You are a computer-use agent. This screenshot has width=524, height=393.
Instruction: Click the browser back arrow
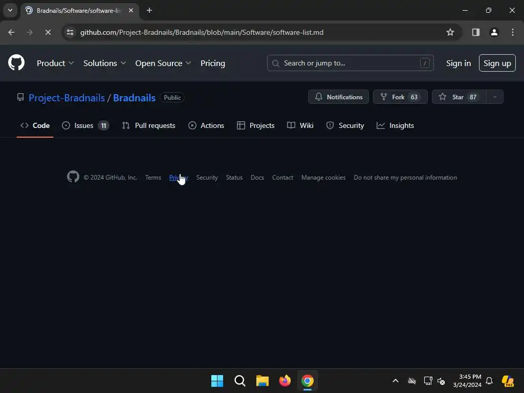[11, 32]
